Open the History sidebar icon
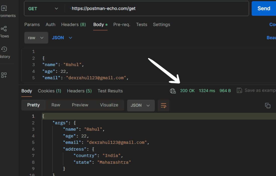This screenshot has height=176, width=276. click(4, 49)
